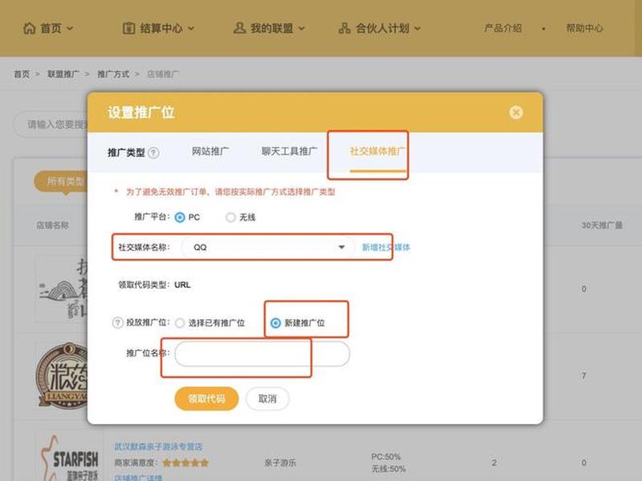Expand the 我的联盟 menu chevron
The height and width of the screenshot is (481, 642).
[x=302, y=28]
